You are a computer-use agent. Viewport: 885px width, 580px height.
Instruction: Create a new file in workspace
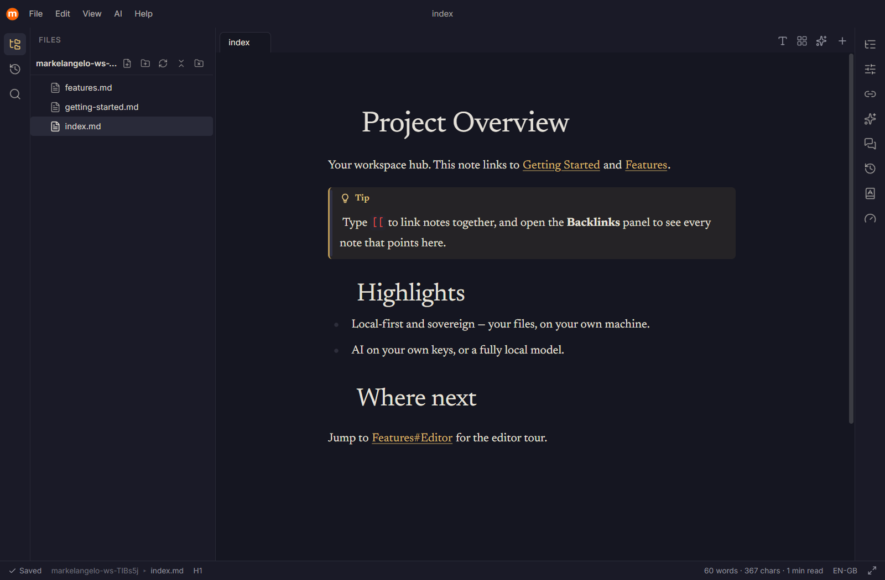(x=127, y=64)
